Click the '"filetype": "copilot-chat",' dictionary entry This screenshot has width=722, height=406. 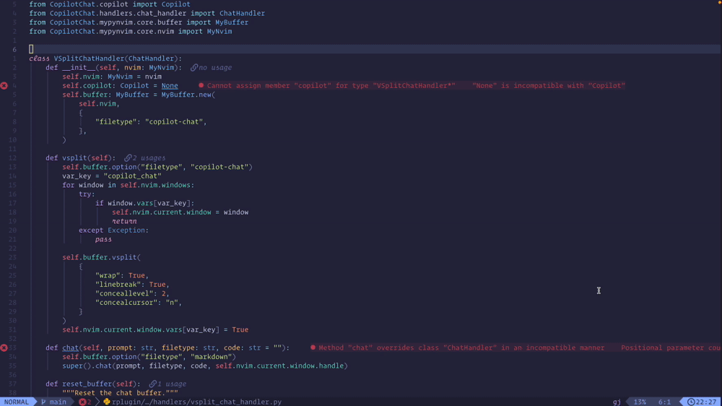(x=151, y=122)
